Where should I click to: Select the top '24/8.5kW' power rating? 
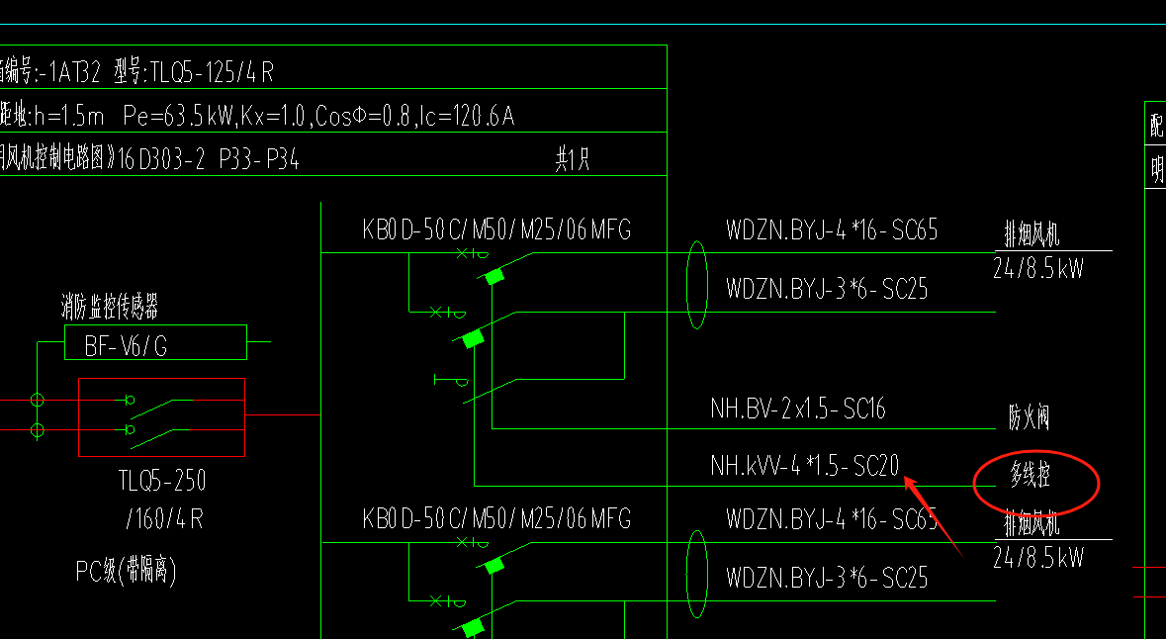click(x=1038, y=268)
